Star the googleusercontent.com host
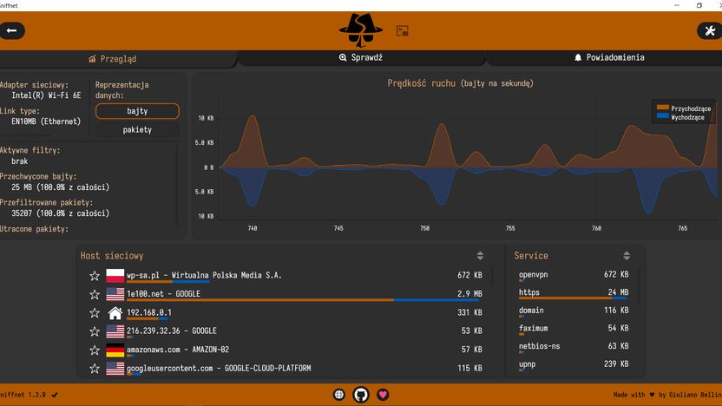This screenshot has height=406, width=722. [x=95, y=369]
